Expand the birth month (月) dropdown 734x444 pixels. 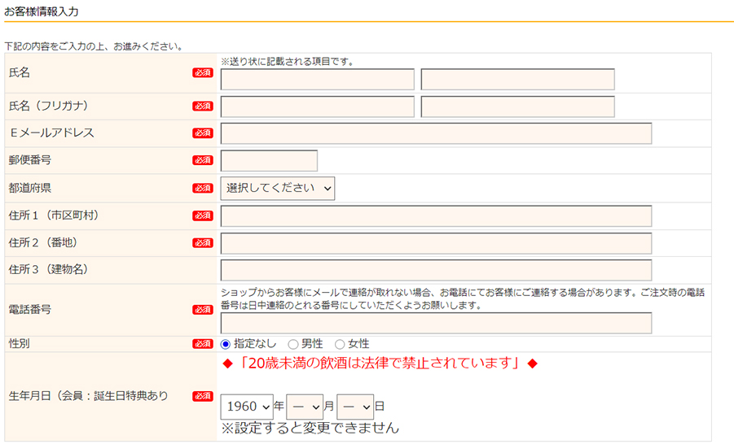coord(305,406)
